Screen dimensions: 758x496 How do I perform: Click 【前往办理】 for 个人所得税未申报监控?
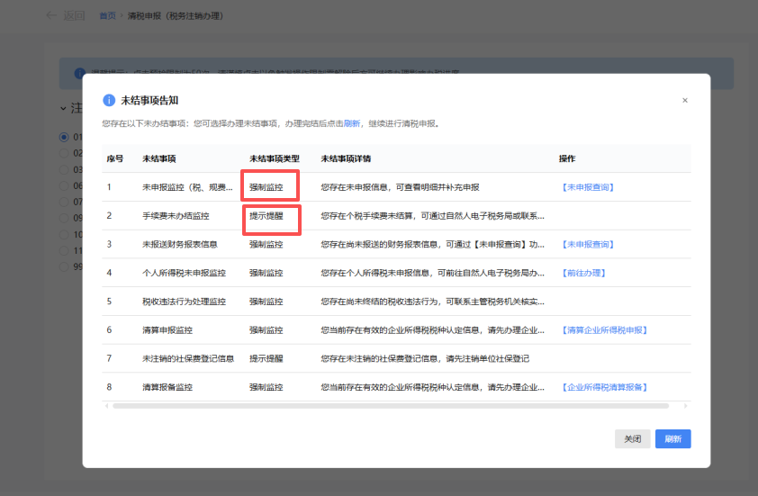(x=583, y=273)
